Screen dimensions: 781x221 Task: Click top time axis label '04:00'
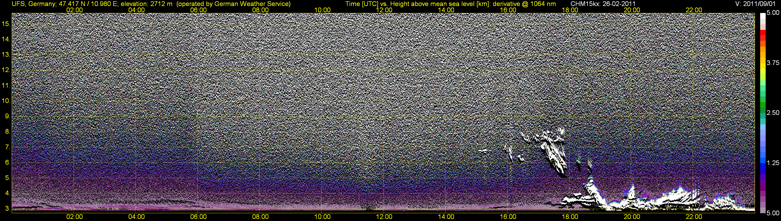(136, 10)
